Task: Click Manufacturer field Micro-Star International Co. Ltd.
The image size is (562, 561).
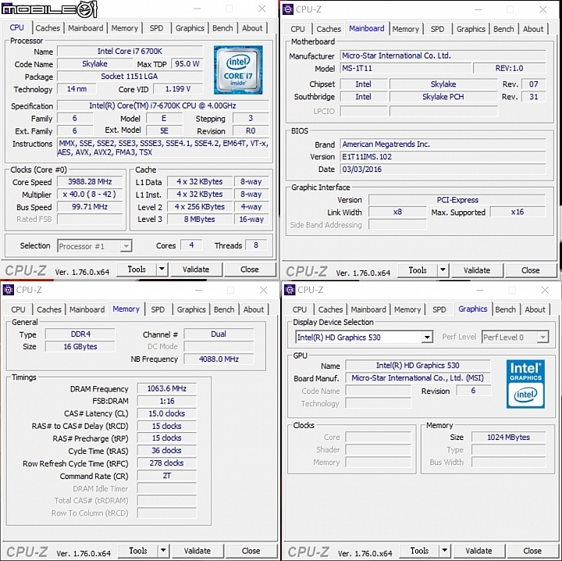Action: click(443, 55)
